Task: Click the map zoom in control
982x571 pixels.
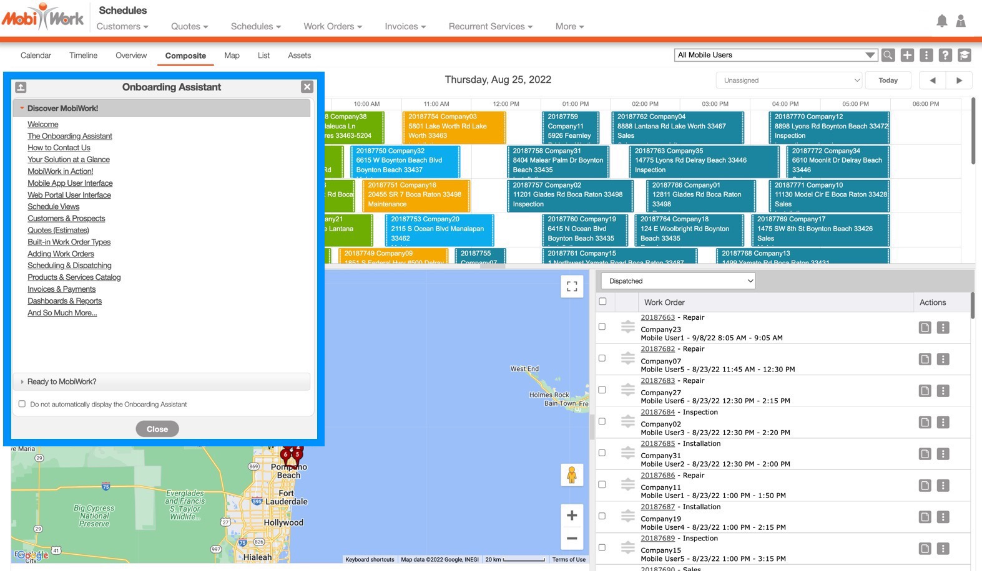Action: (571, 516)
